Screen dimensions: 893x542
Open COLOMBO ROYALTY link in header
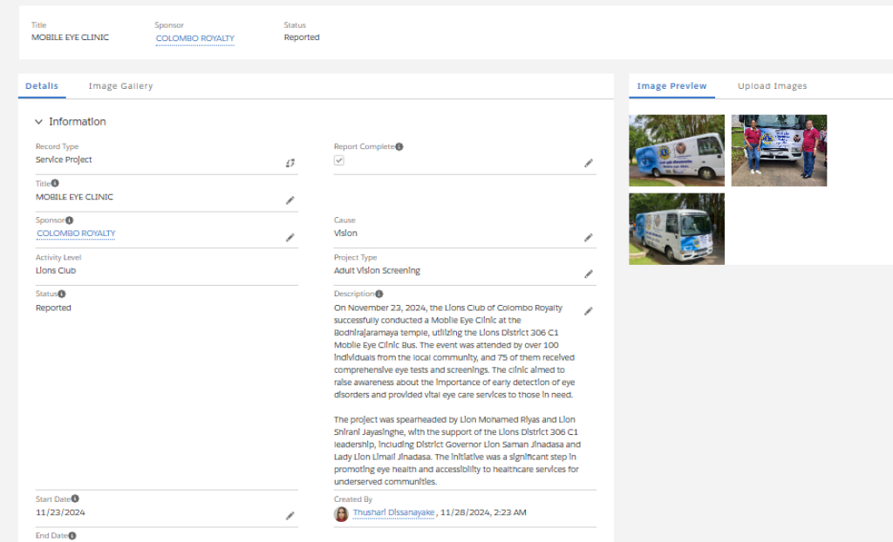[195, 38]
